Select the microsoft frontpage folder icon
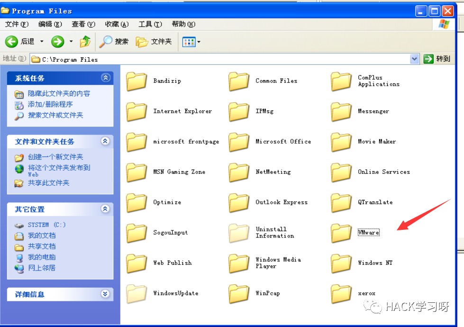 point(136,141)
